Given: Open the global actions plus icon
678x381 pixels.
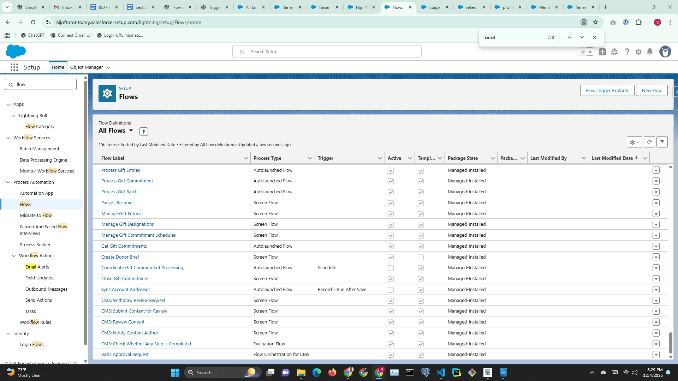Looking at the screenshot, I should 602,52.
